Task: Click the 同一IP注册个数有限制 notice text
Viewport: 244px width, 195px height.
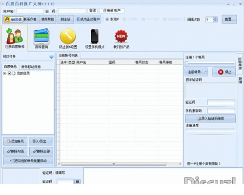Action: 203,164
